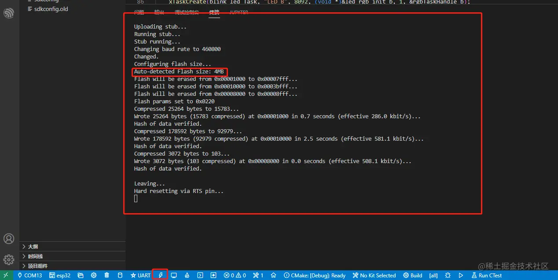This screenshot has width=558, height=280.
Task: Click the CMake launch play icon
Action: (461, 275)
